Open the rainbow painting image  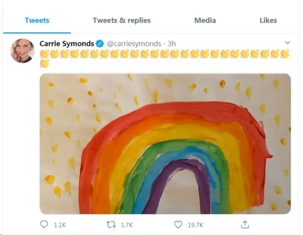[165, 143]
